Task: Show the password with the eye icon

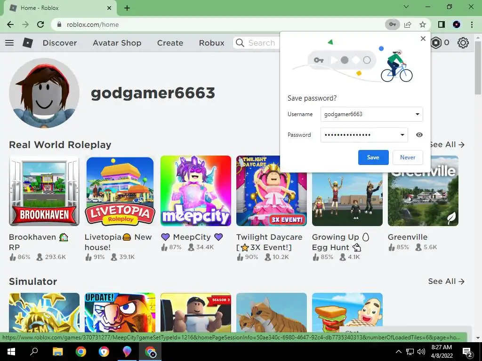Action: point(419,135)
